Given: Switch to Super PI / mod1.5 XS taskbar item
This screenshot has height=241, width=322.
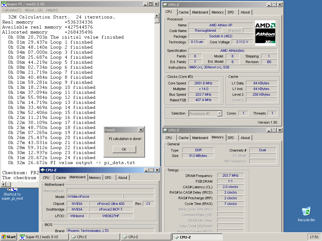Looking at the screenshot, I should pyautogui.click(x=43, y=237).
